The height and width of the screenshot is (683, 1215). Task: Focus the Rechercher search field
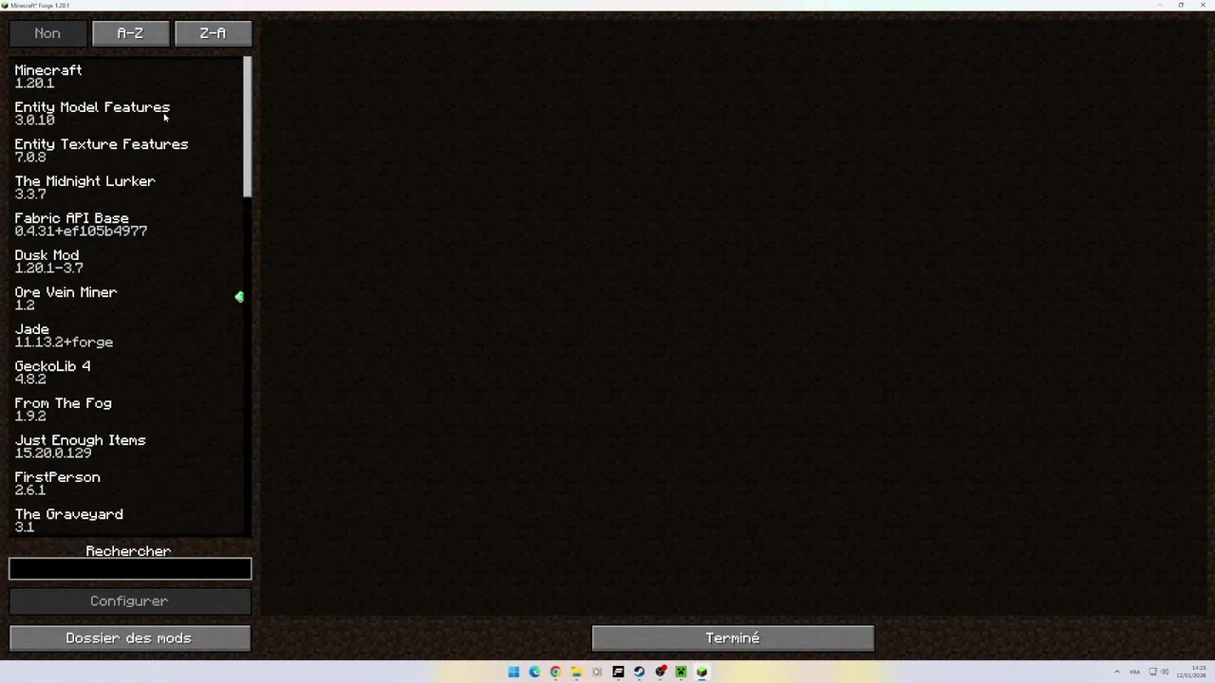point(130,569)
